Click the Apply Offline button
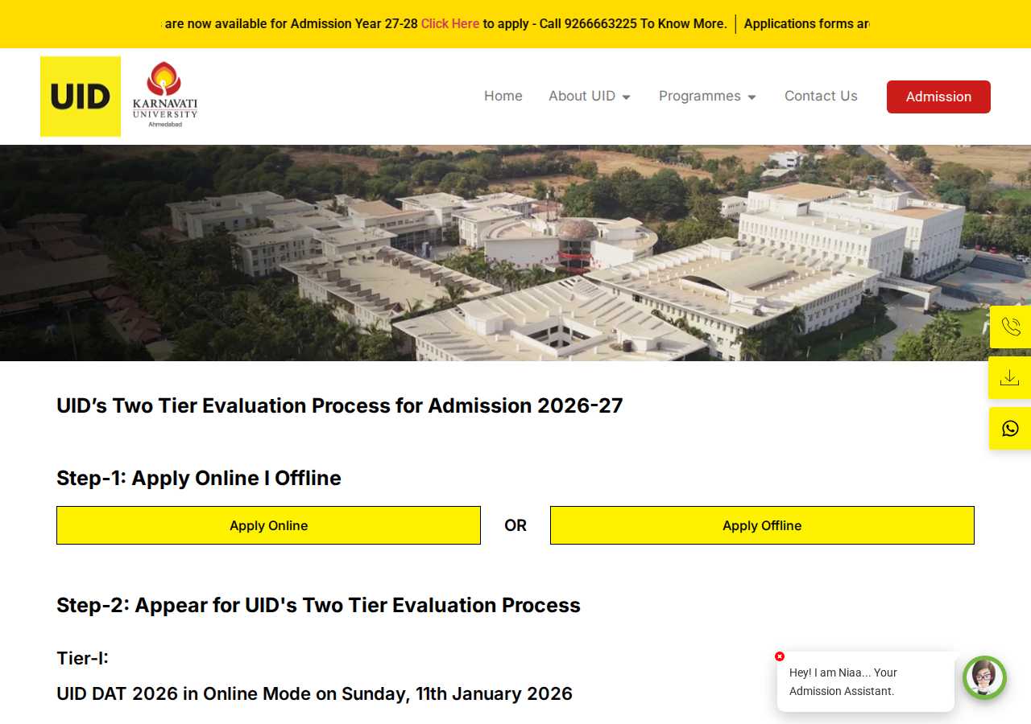1031x724 pixels. click(x=762, y=525)
